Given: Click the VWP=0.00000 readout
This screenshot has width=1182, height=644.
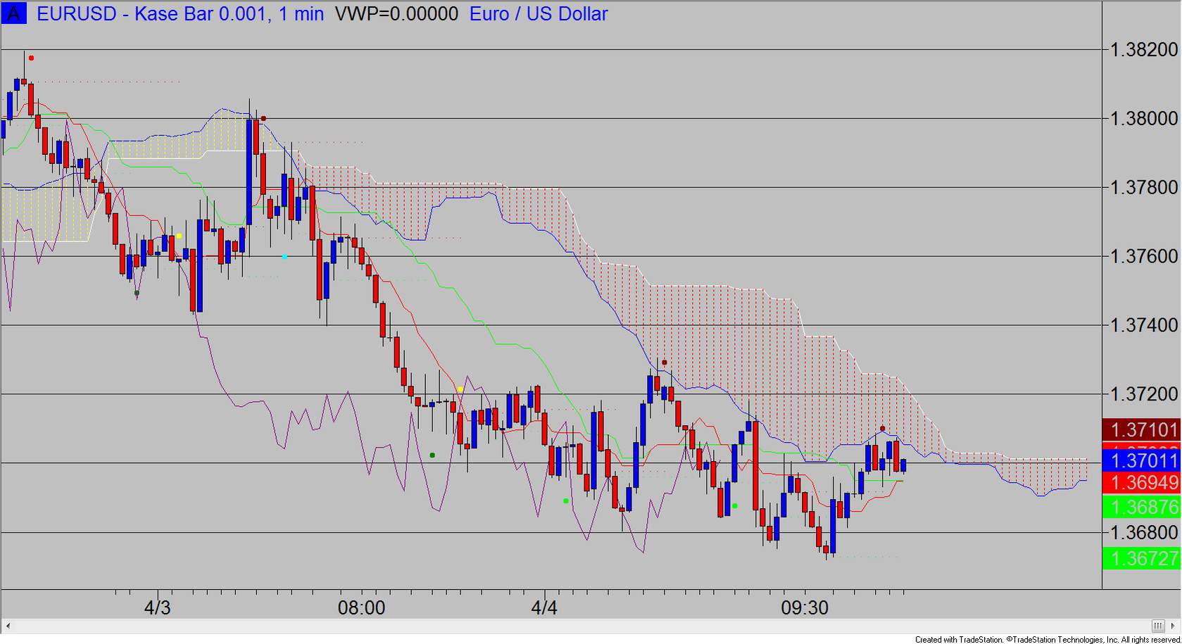Looking at the screenshot, I should tap(396, 13).
